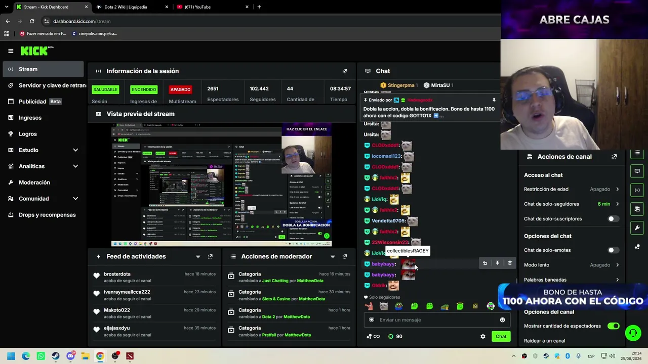The height and width of the screenshot is (364, 648).
Task: Open the channel actions widget in right sidebar
Action: pyautogui.click(x=637, y=209)
